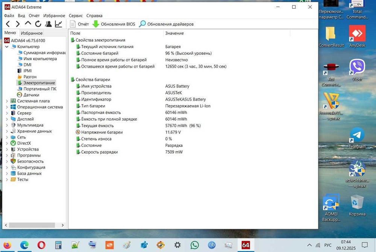Expand the Операционная система node
Viewport: 376px width, 252px height.
coord(7,107)
